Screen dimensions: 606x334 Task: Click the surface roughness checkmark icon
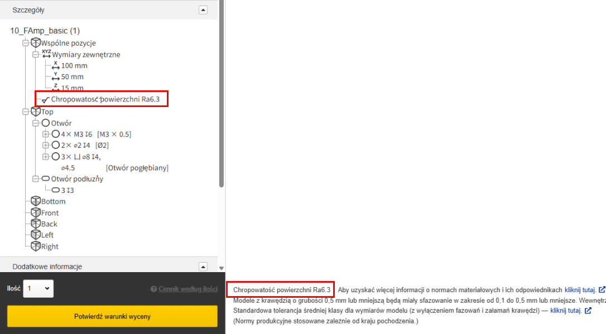[46, 100]
